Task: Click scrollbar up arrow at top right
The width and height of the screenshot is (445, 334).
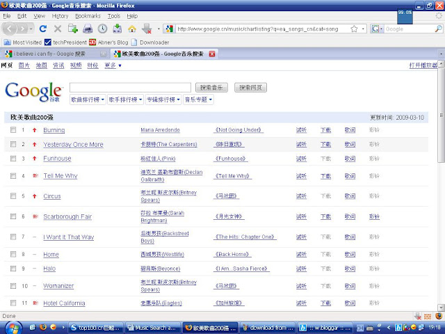Action: [442, 63]
